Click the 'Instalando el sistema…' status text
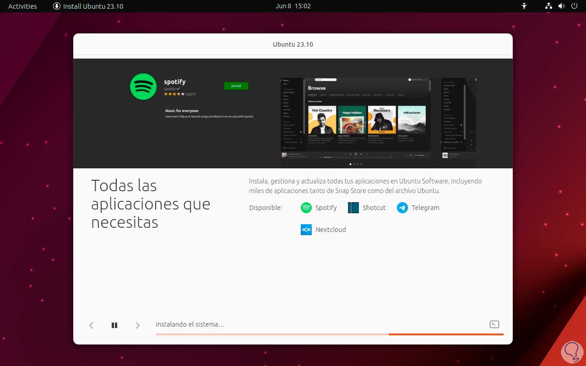The height and width of the screenshot is (366, 586). tap(190, 324)
